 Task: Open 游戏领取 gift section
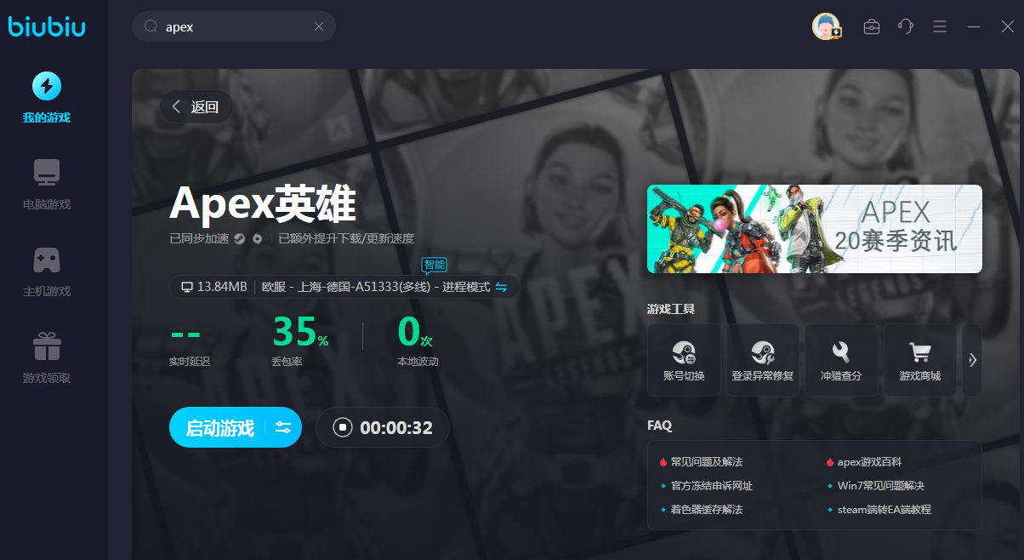(x=47, y=358)
